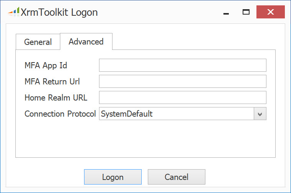The image size is (291, 193).
Task: Click into the MFA Return Url field
Action: (x=183, y=81)
